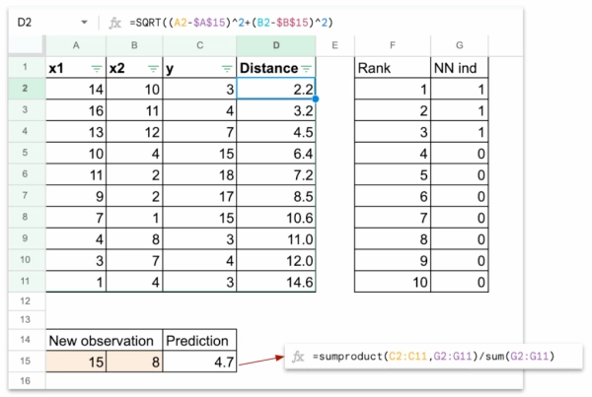Screen dimensions: 592x397
Task: Click the filter icon in Distance header
Action: pos(306,68)
